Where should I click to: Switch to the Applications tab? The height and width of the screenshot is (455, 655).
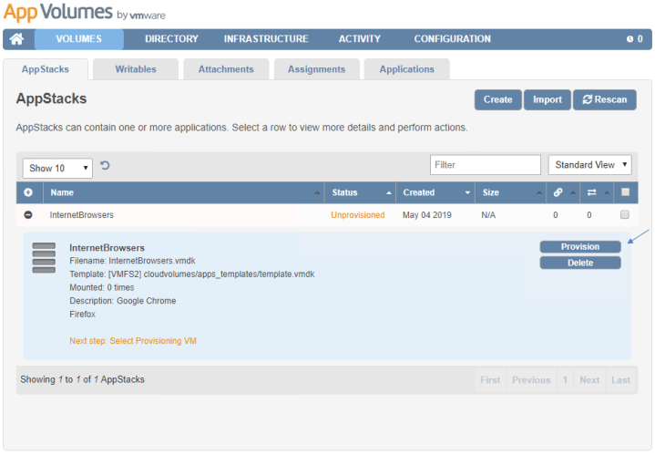tap(407, 69)
